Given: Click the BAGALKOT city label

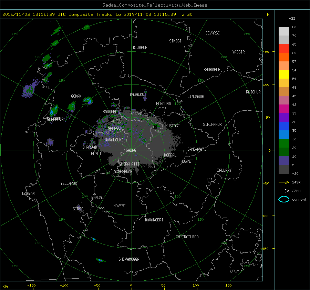Looking at the screenshot, I should (138, 94).
